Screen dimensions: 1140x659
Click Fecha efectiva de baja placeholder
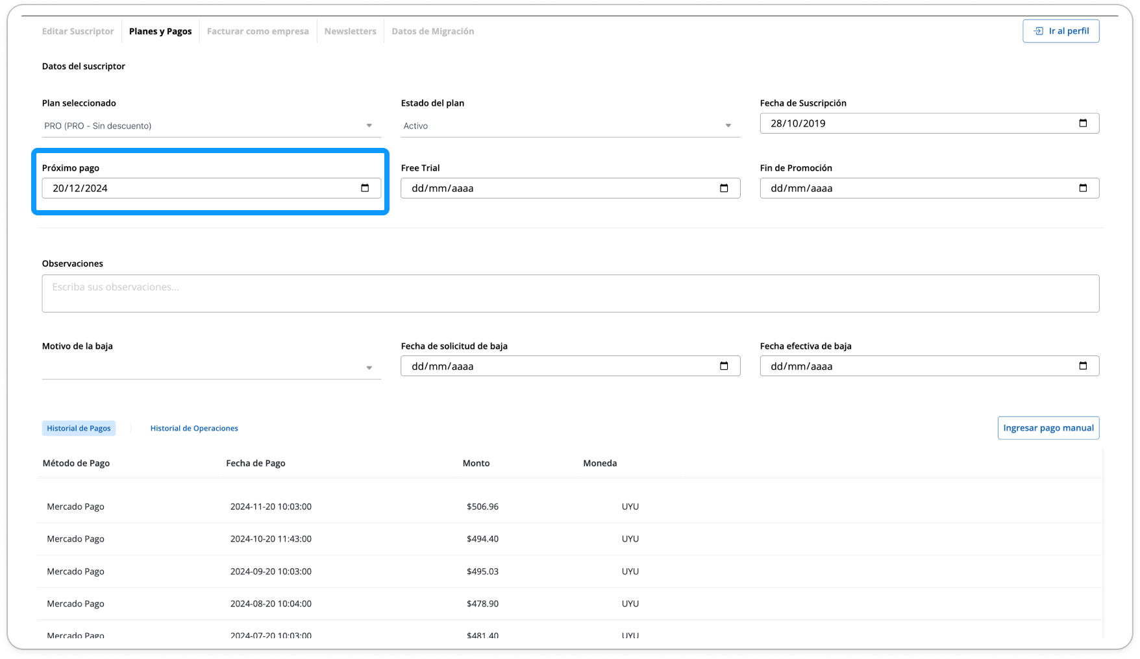click(801, 366)
